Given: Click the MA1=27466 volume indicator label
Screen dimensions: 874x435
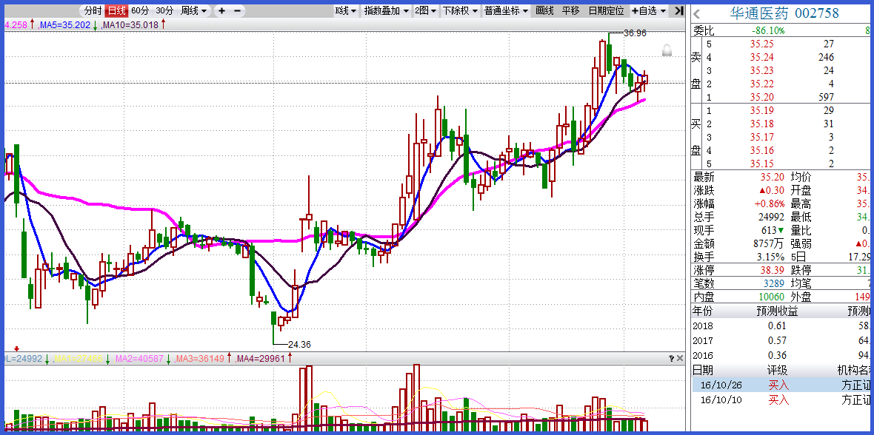Looking at the screenshot, I should (78, 359).
